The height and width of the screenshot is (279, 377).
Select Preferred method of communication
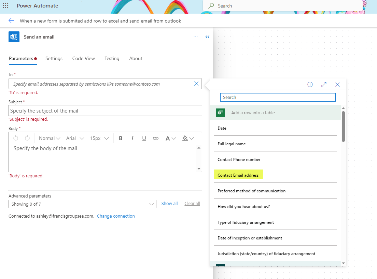pos(275,191)
